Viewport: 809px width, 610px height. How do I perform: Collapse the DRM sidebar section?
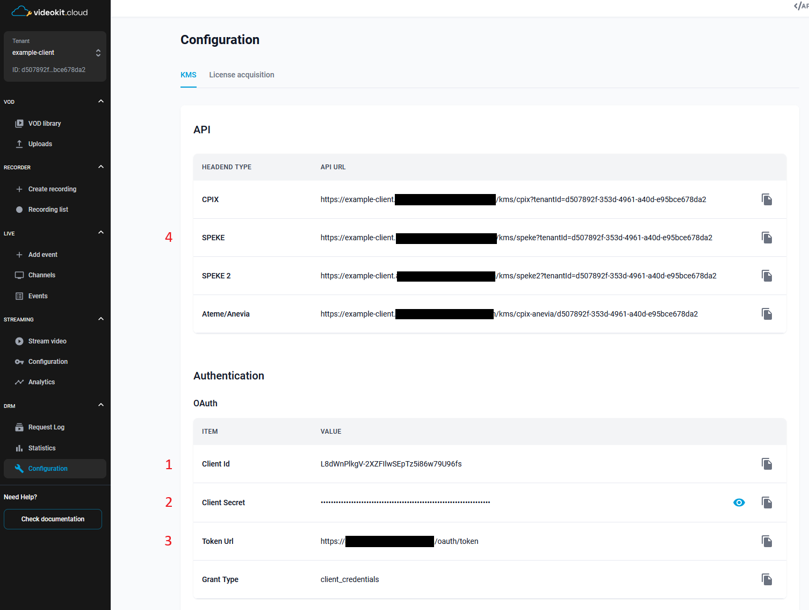tap(101, 405)
